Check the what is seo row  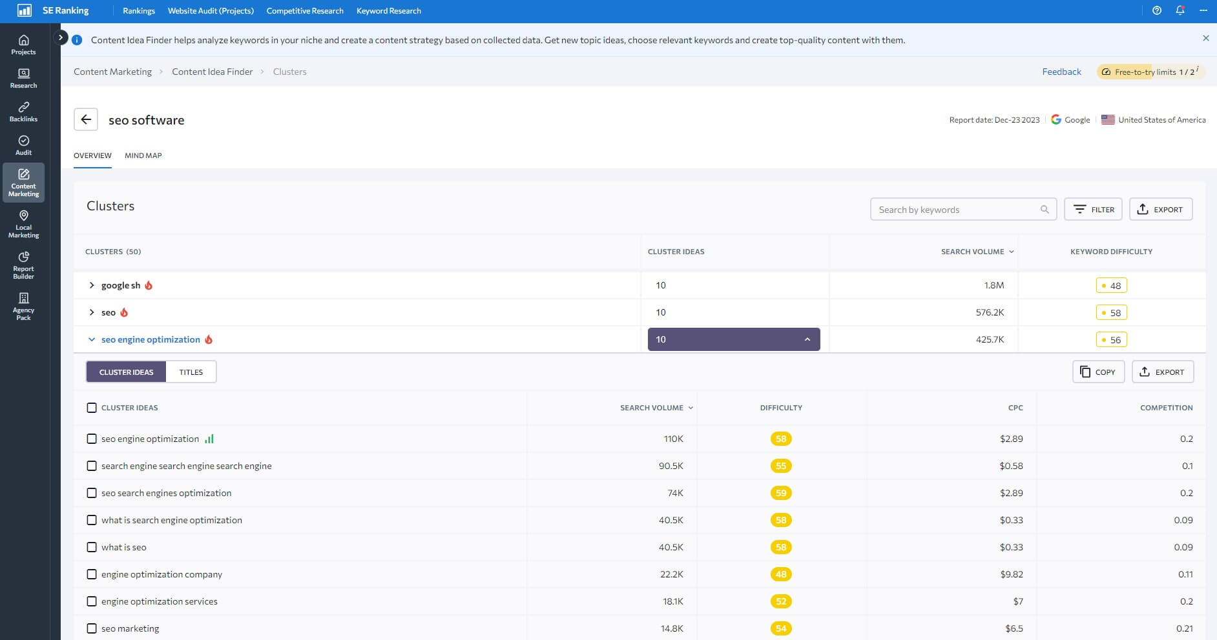[x=92, y=547]
